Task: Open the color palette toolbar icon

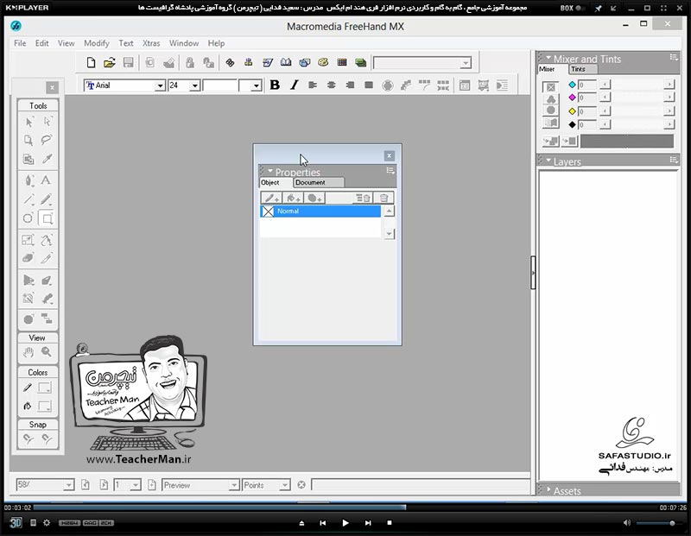Action: click(323, 62)
